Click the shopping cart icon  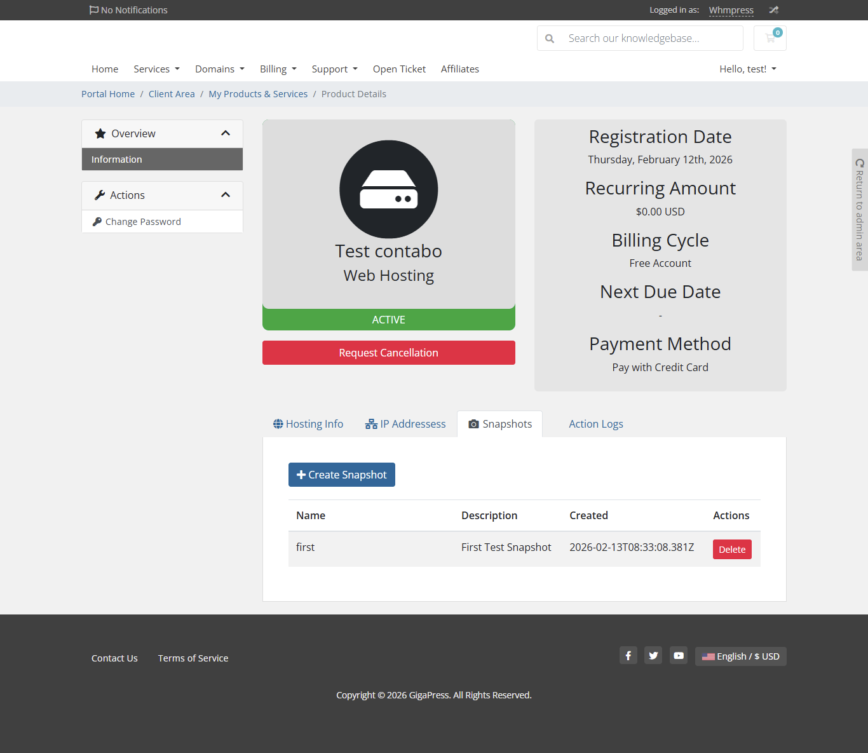pos(770,38)
